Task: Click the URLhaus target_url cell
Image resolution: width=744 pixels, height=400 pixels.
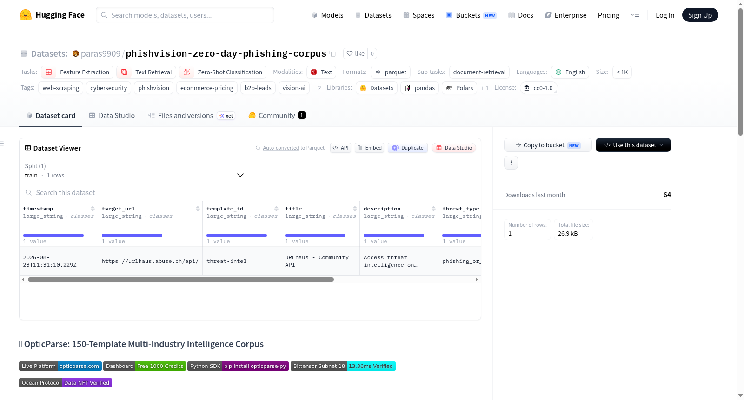Action: [150, 261]
